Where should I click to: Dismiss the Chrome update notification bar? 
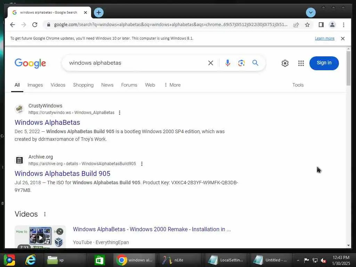pos(342,39)
